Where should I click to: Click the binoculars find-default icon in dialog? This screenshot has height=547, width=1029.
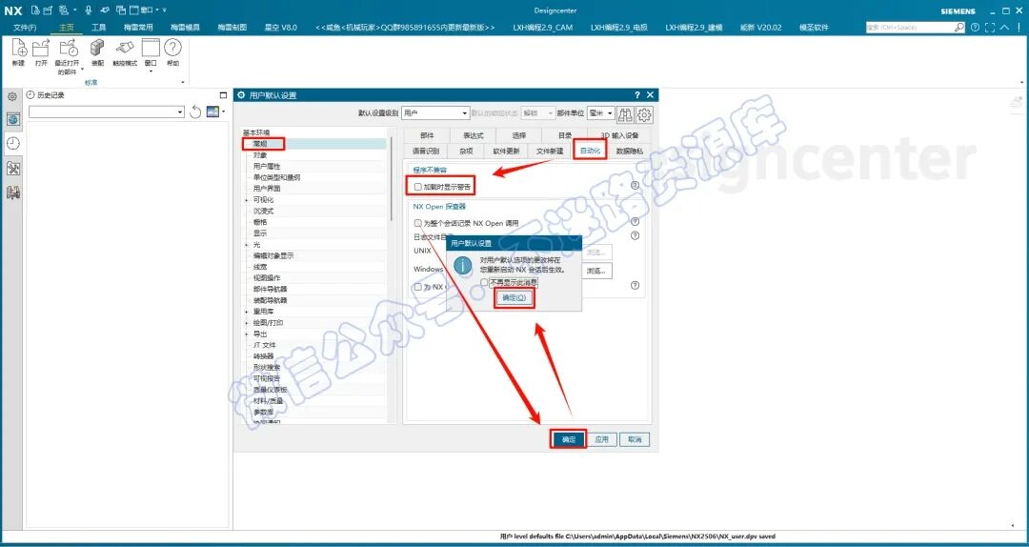[625, 114]
